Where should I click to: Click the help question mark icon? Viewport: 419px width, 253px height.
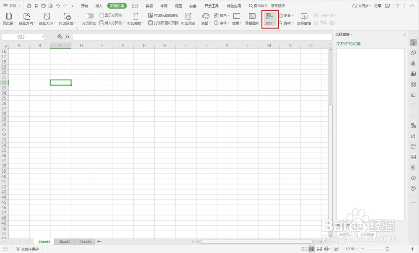[x=397, y=5]
